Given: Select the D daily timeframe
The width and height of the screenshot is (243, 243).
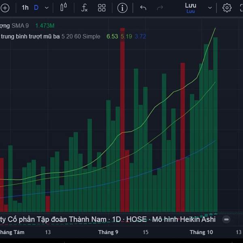Looking at the screenshot, I should click(x=36, y=8).
